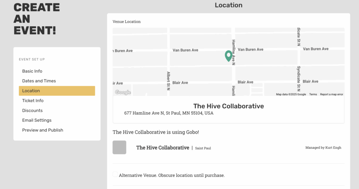Enable Alternative Venue checkbox
This screenshot has width=359, height=189.
(115, 174)
